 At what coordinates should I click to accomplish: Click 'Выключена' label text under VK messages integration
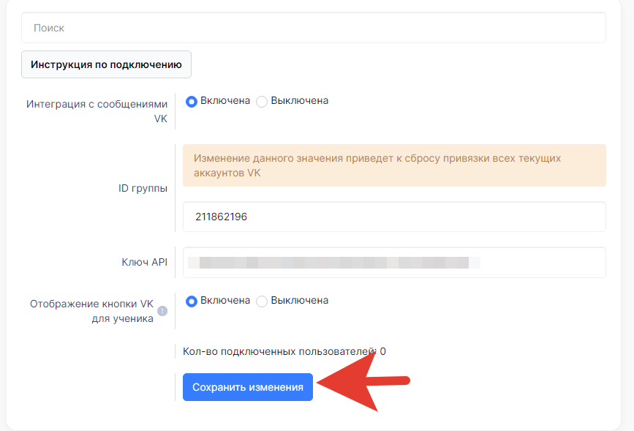tap(299, 101)
